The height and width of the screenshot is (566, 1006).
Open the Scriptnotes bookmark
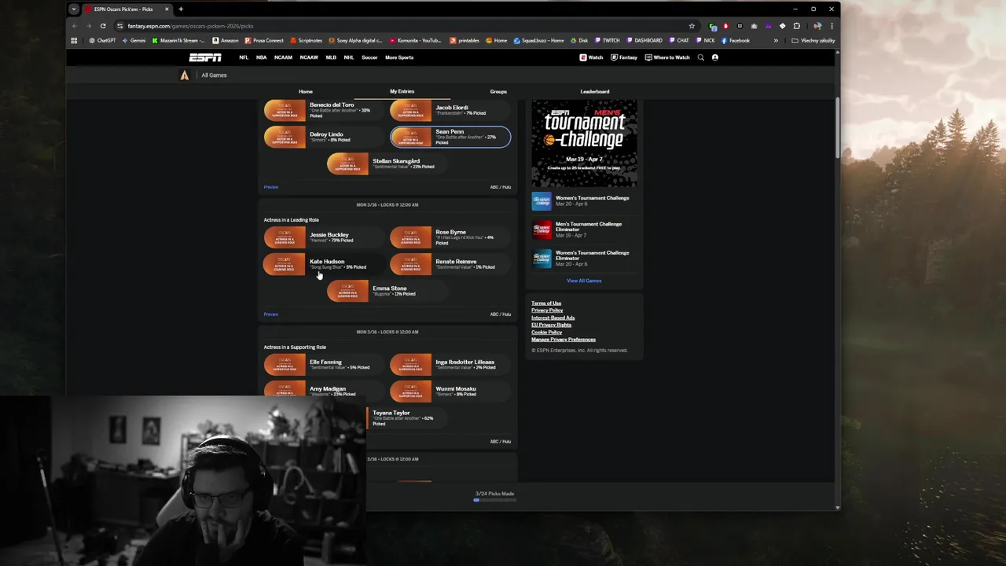(x=307, y=41)
